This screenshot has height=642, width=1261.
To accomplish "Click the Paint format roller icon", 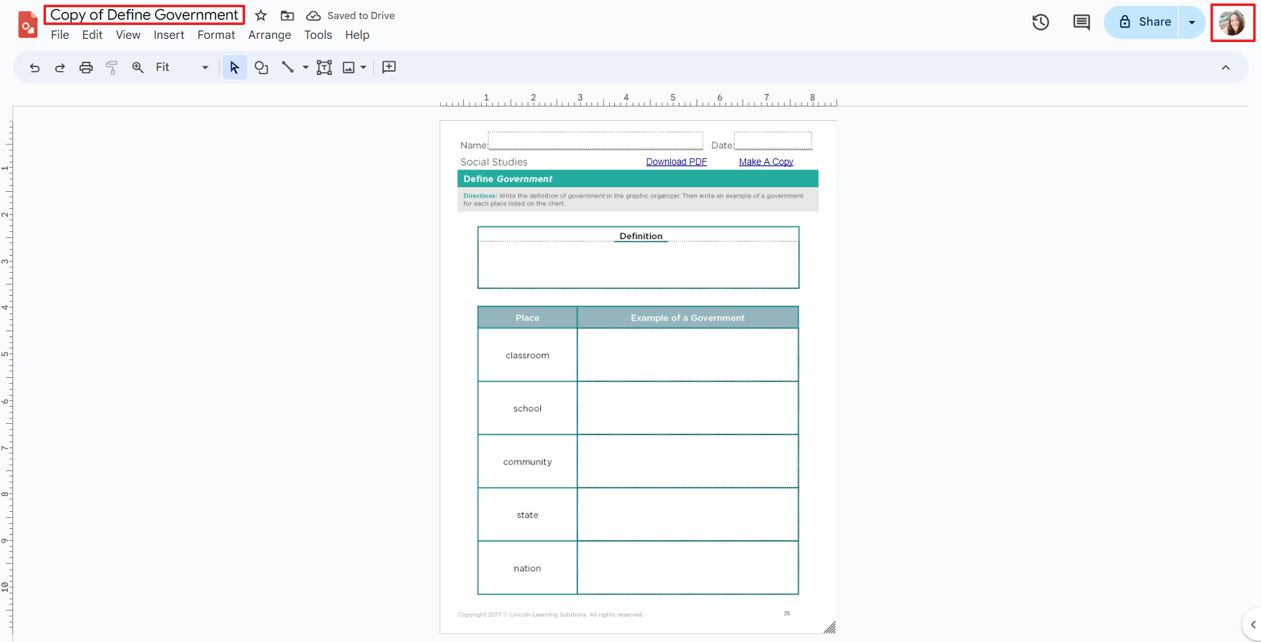I will point(112,67).
